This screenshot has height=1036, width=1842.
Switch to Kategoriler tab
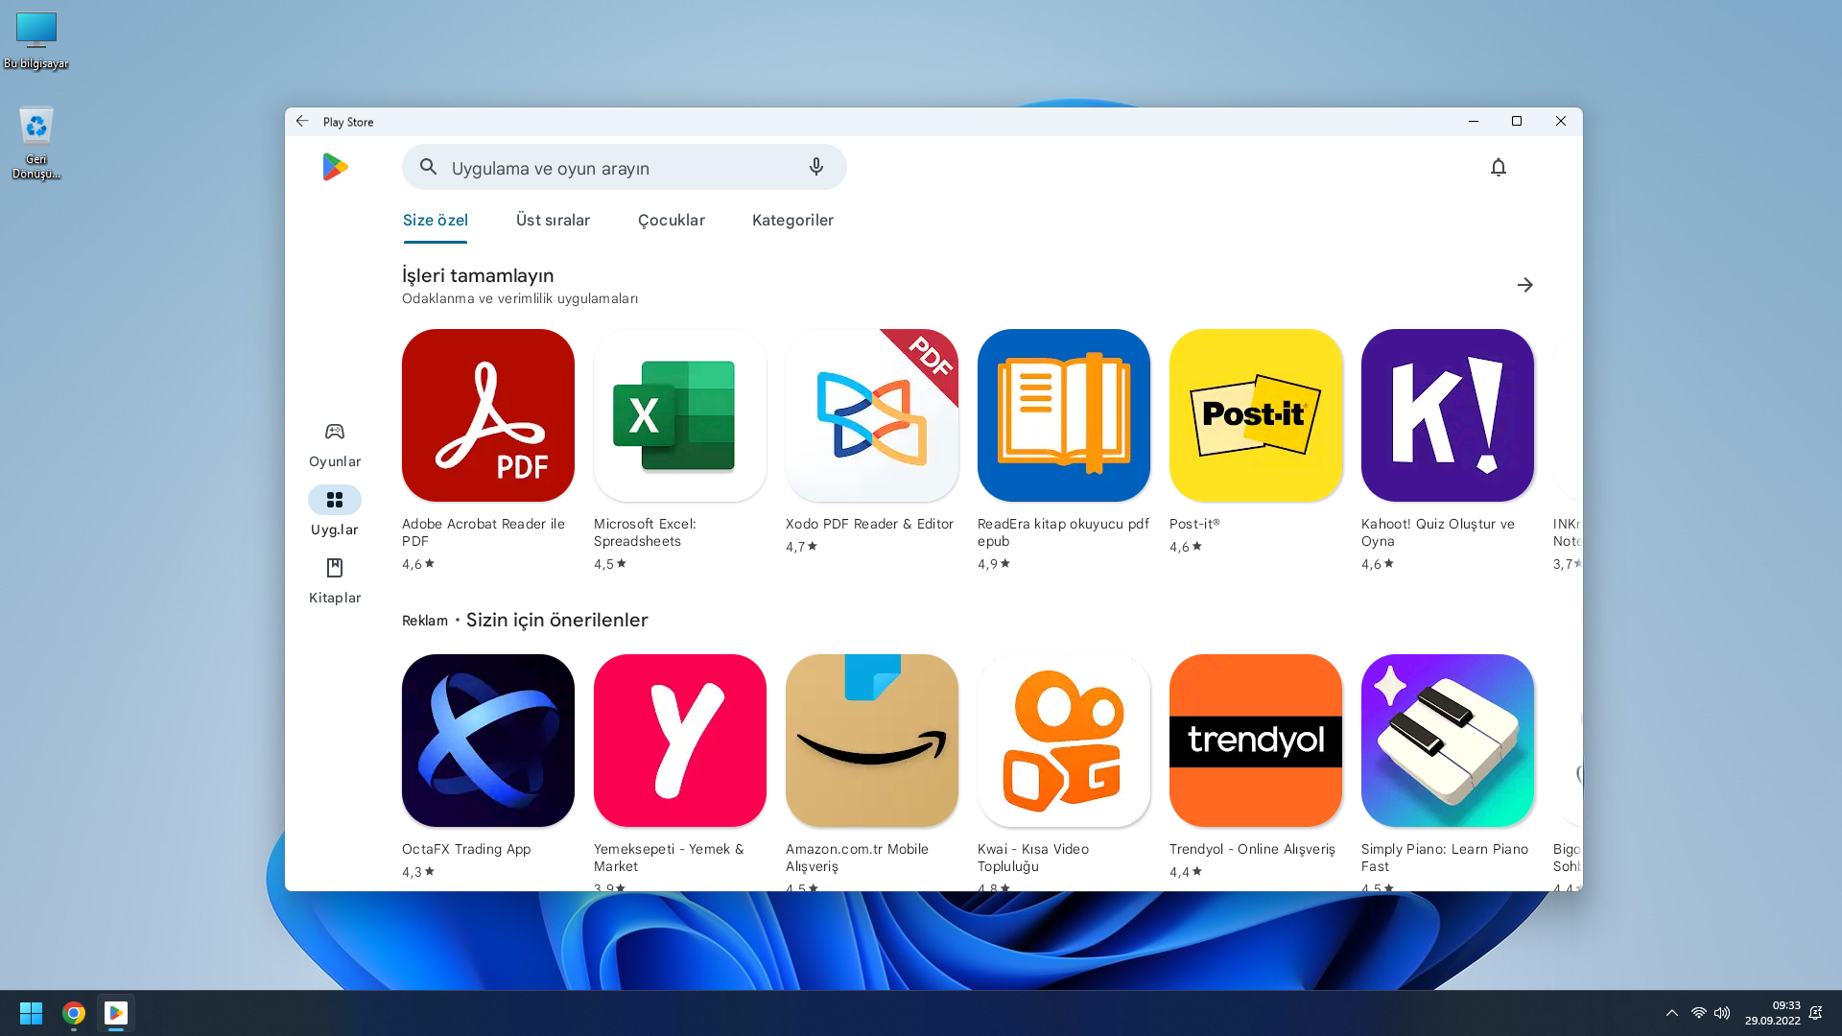click(792, 220)
